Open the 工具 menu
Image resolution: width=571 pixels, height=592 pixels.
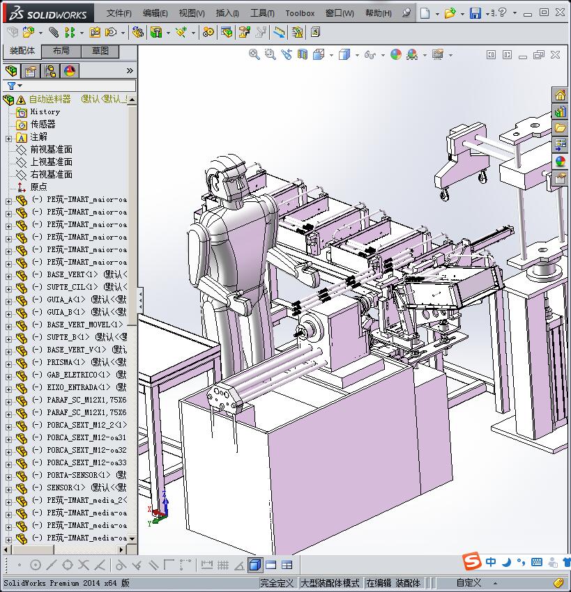[x=261, y=13]
